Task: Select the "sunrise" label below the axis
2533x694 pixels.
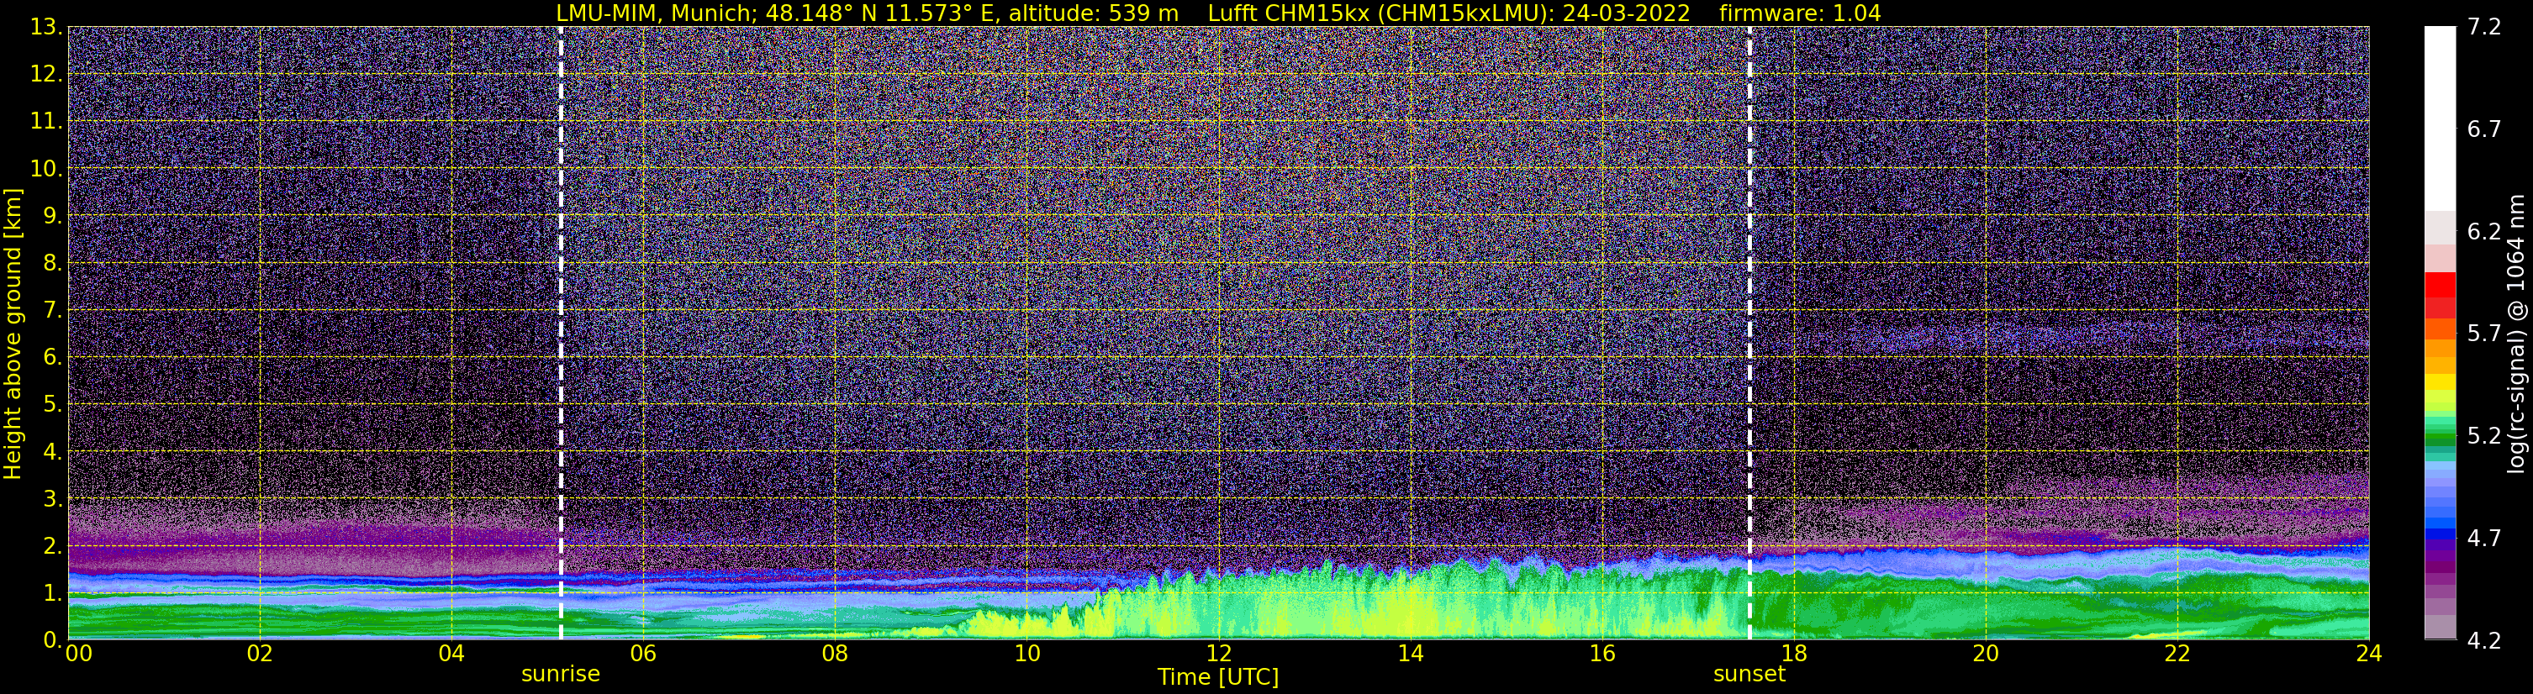Action: point(561,675)
